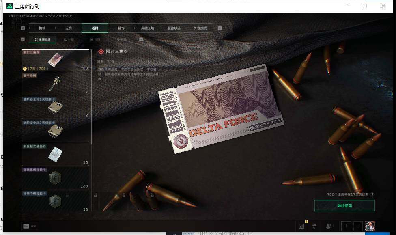Select the 量子密钥 key item
The image size is (396, 235).
click(55, 84)
